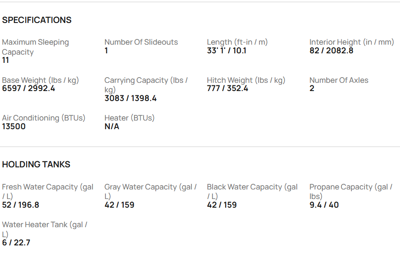Image resolution: width=400 pixels, height=261 pixels.
Task: Click the Maximum Sleeping Capacity label
Action: [x=35, y=47]
